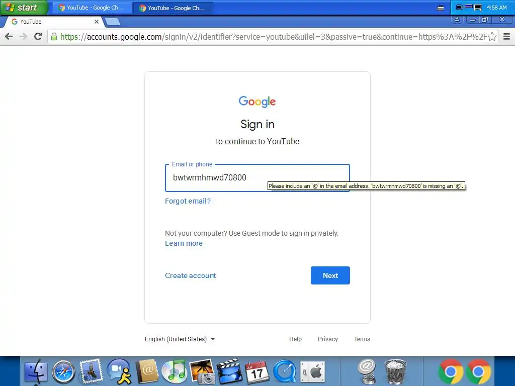The height and width of the screenshot is (386, 515).
Task: Click the display icon in system tray
Action: point(459,7)
